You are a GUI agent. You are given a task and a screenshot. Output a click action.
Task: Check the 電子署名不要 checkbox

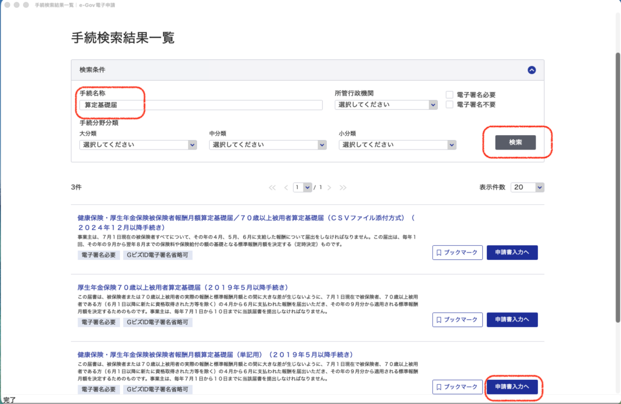(x=449, y=104)
